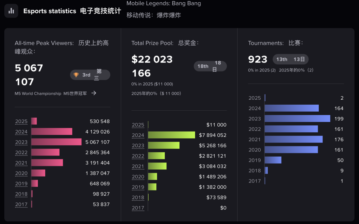Click the blue 2019 tournaments bar
The width and height of the screenshot is (359, 224).
coord(273,160)
